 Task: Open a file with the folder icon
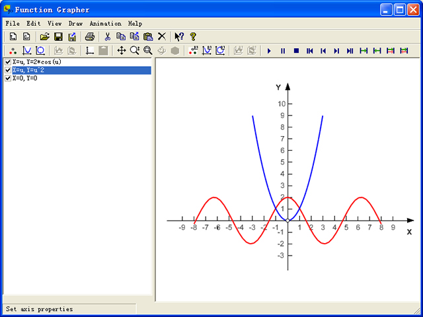[45, 36]
